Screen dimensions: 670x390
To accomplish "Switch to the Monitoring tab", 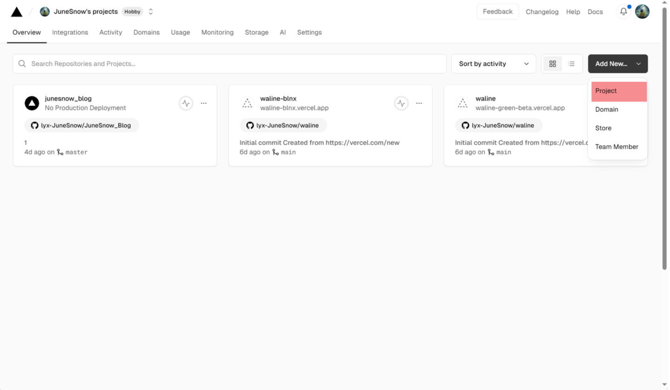I will (217, 32).
